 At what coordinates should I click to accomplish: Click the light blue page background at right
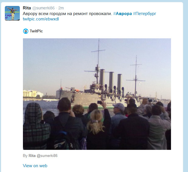186,84
